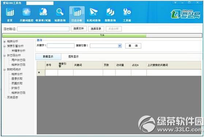
Task: Open 长尾词查询 paper plane icon
Action: (94, 14)
